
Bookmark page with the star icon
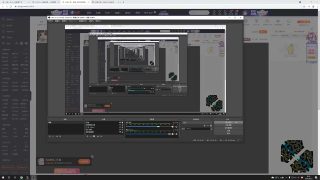tap(304, 6)
